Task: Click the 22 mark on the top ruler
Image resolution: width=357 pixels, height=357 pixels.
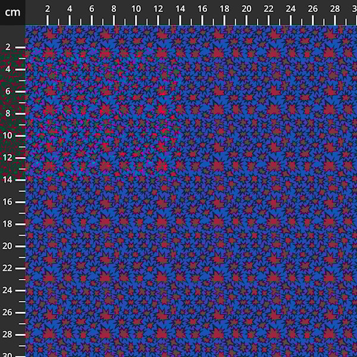Action: tap(268, 20)
